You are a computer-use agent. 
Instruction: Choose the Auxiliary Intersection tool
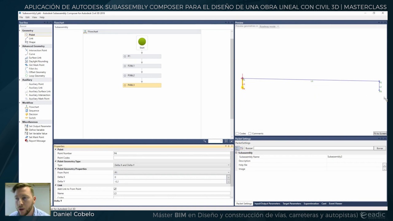[x=39, y=95]
